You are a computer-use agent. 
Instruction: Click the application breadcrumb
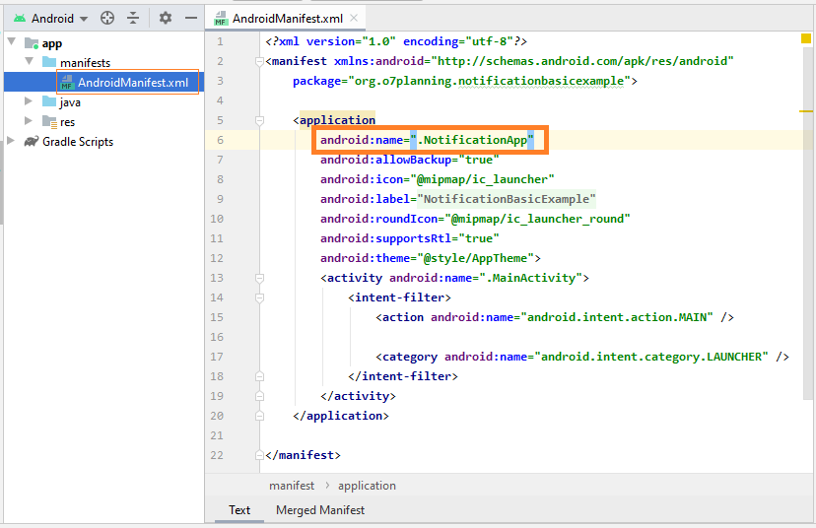pos(367,486)
